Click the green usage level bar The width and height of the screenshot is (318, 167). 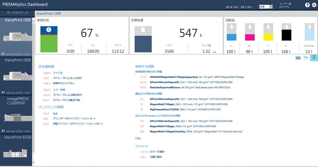tap(49, 44)
